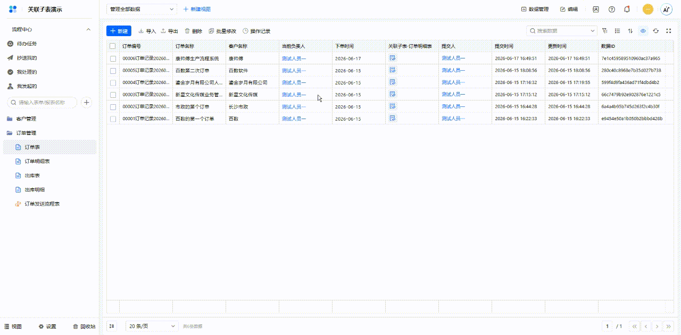Image resolution: width=681 pixels, height=335 pixels.
Task: Go to the first page
Action: [634, 326]
